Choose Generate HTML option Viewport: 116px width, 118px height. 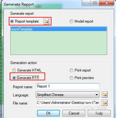click(x=14, y=70)
